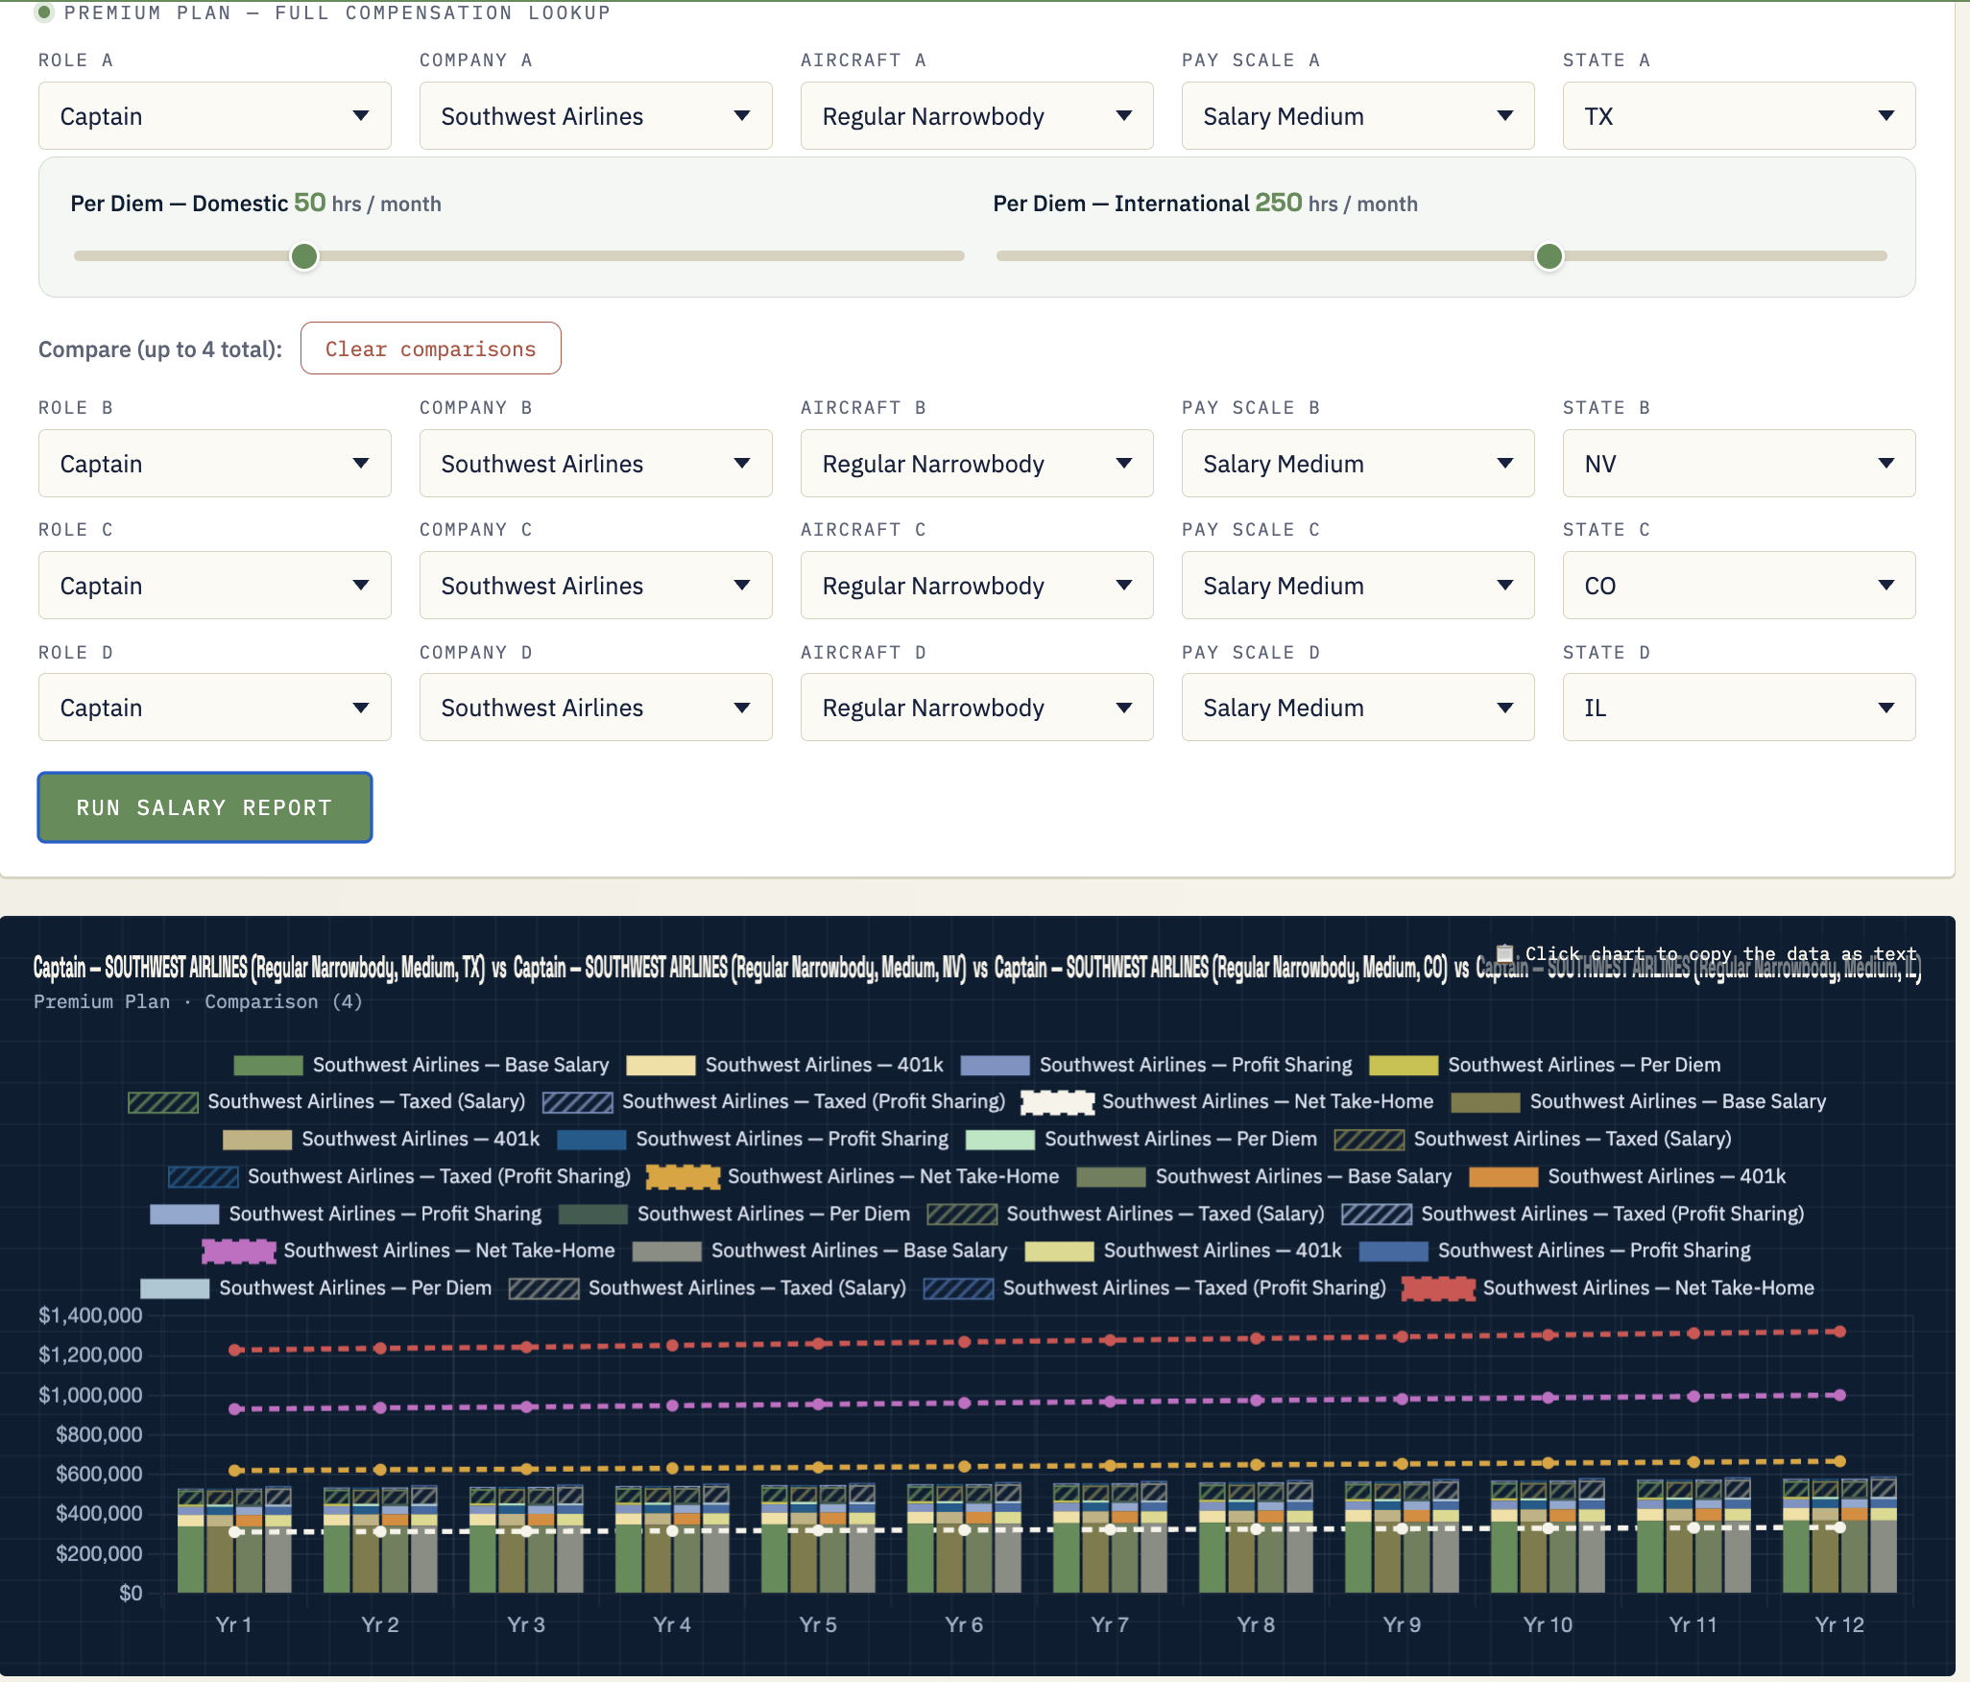The width and height of the screenshot is (1970, 1682).
Task: Open the Pay Scale B dropdown
Action: [x=1358, y=464]
